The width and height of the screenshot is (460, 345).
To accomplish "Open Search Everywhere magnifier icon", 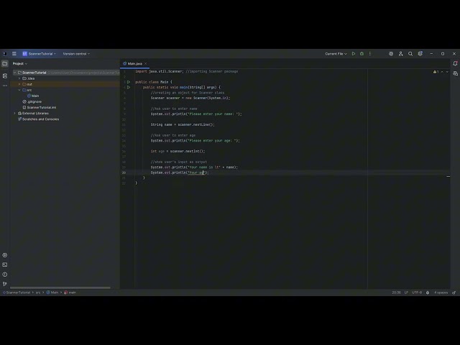I will point(410,54).
